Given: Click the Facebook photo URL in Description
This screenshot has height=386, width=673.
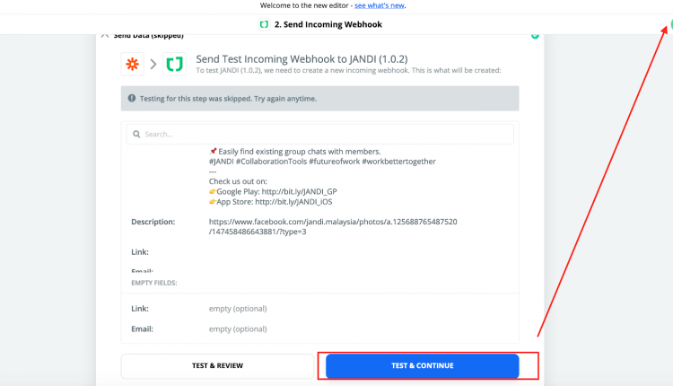Looking at the screenshot, I should (x=333, y=227).
